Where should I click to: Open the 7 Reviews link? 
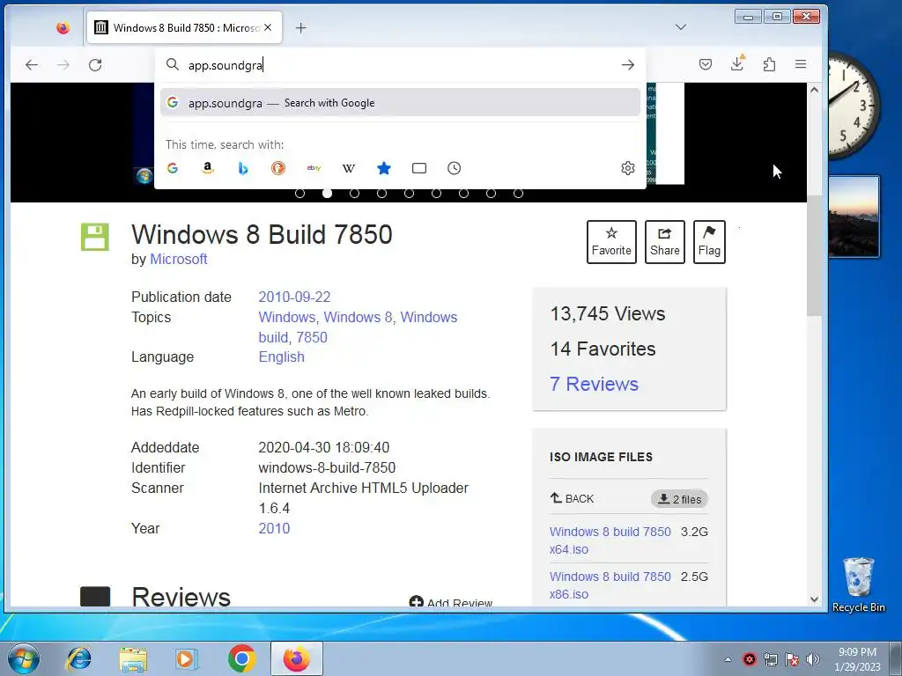(594, 384)
